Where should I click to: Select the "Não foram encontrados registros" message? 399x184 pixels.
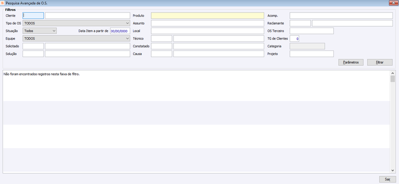(42, 74)
